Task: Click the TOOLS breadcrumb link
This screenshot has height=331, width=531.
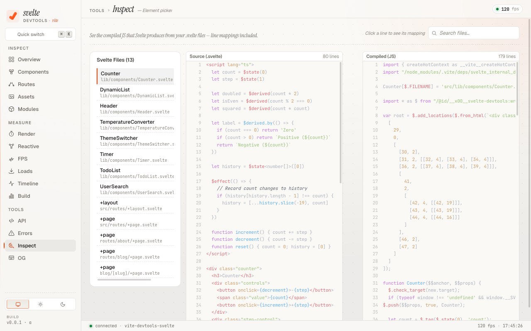Action: 97,10
